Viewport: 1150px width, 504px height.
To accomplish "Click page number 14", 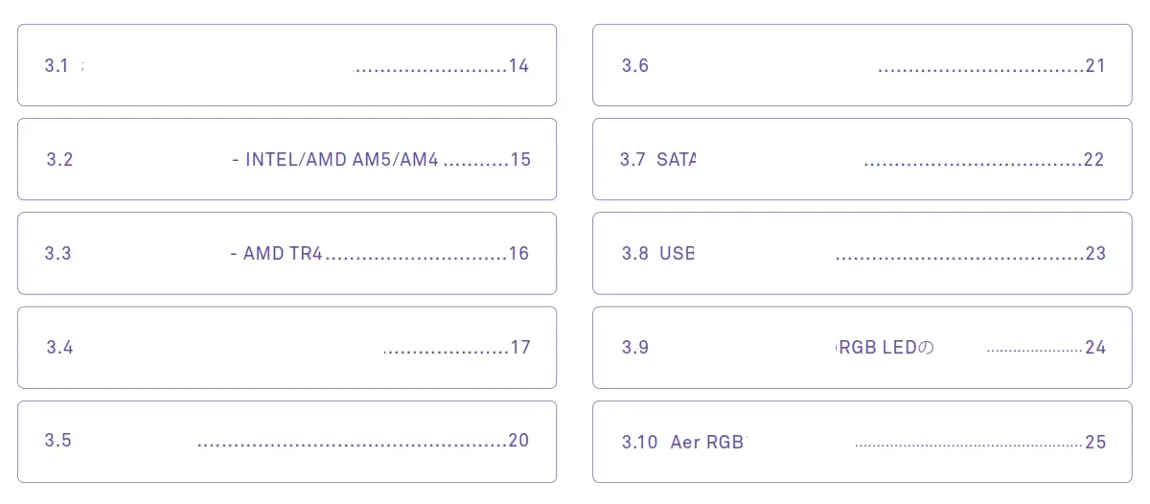I will tap(518, 66).
